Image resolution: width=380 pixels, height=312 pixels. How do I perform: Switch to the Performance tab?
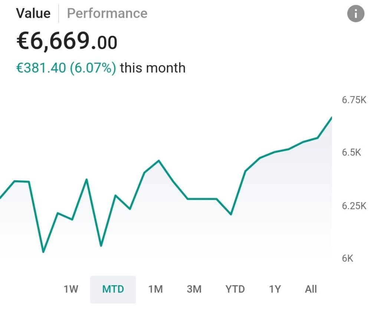(x=107, y=13)
